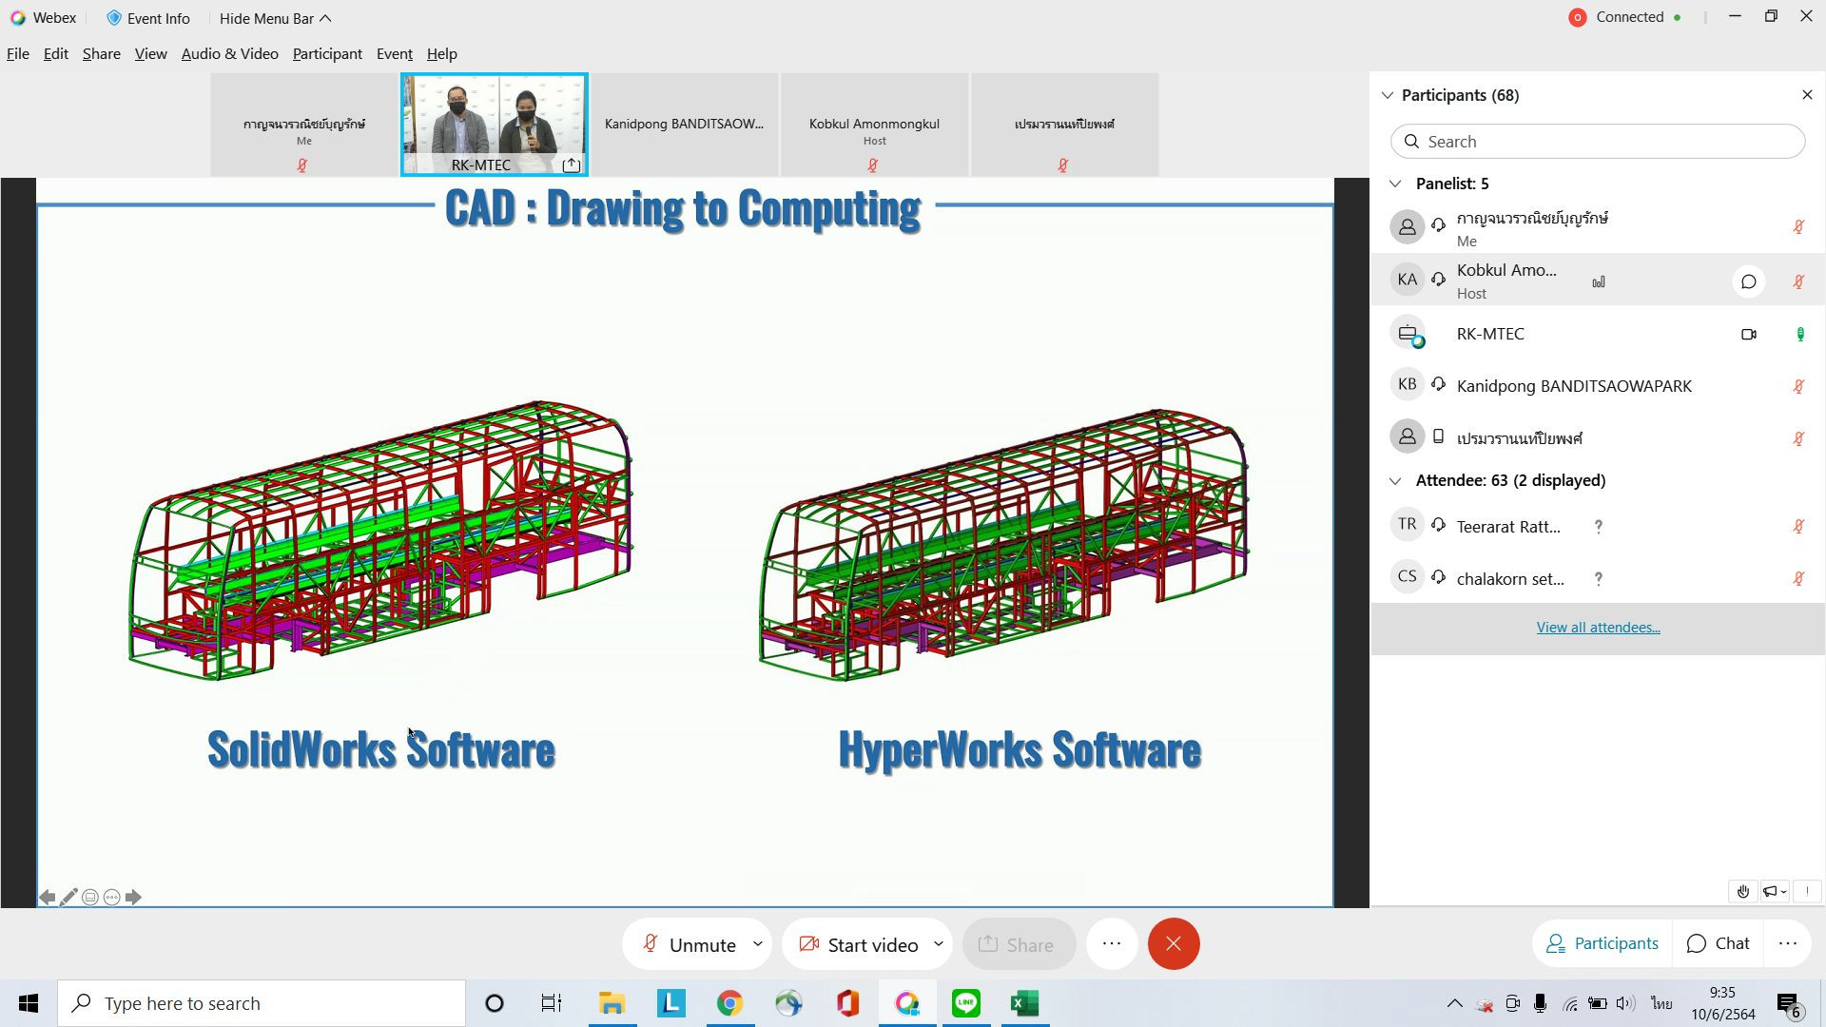Click question mark icon next to chalakorn set...
The height and width of the screenshot is (1027, 1826).
[x=1599, y=579]
